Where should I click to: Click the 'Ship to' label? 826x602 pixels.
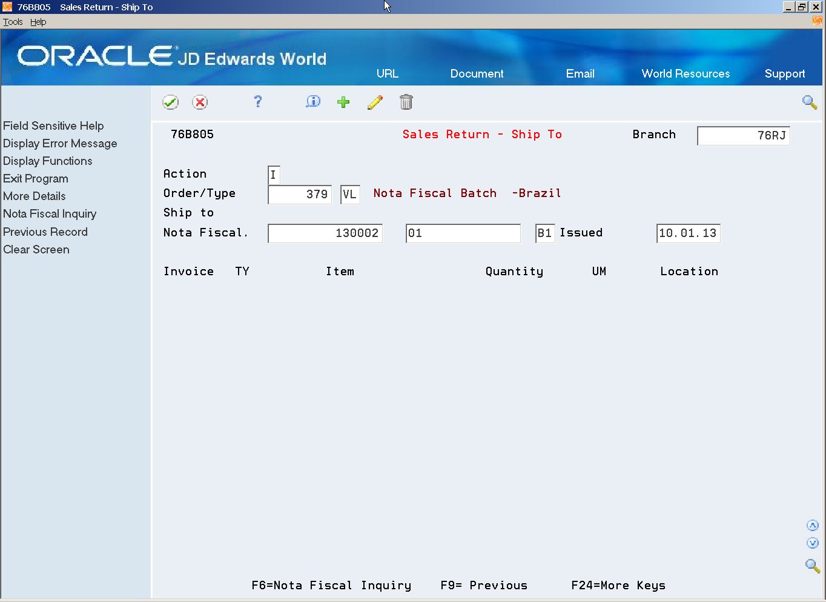click(x=188, y=213)
